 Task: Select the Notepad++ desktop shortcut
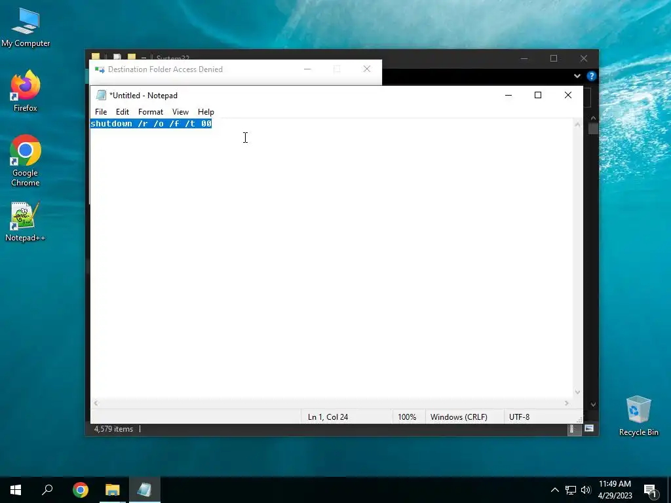(26, 221)
